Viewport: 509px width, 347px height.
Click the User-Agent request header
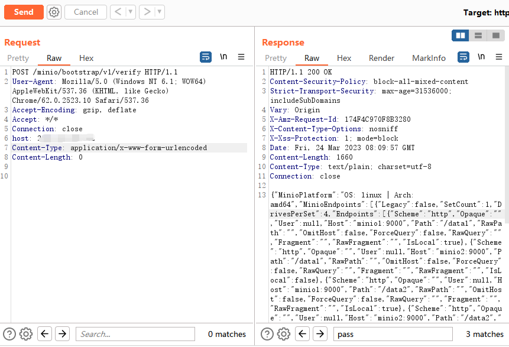pyautogui.click(x=109, y=91)
